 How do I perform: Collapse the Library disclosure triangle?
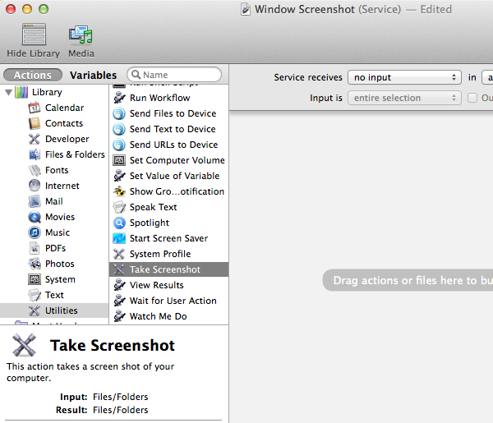9,92
